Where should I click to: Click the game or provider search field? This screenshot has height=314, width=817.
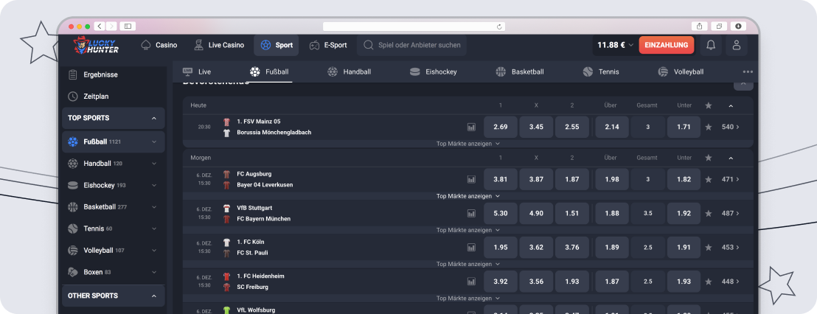coord(419,45)
